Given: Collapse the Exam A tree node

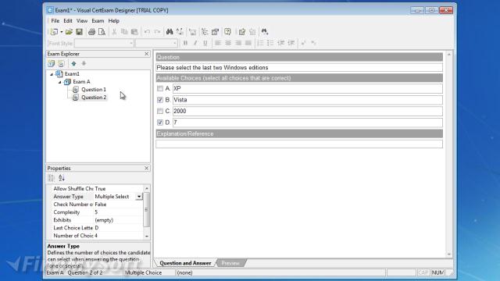Looking at the screenshot, I should tap(59, 82).
